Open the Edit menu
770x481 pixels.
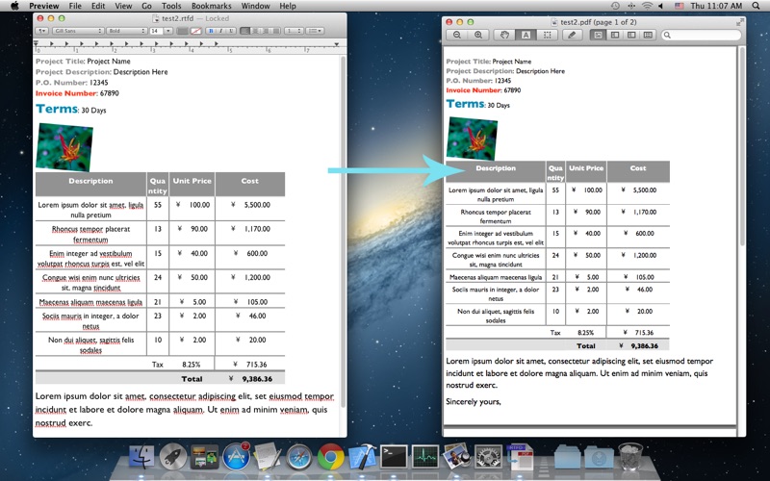point(98,6)
